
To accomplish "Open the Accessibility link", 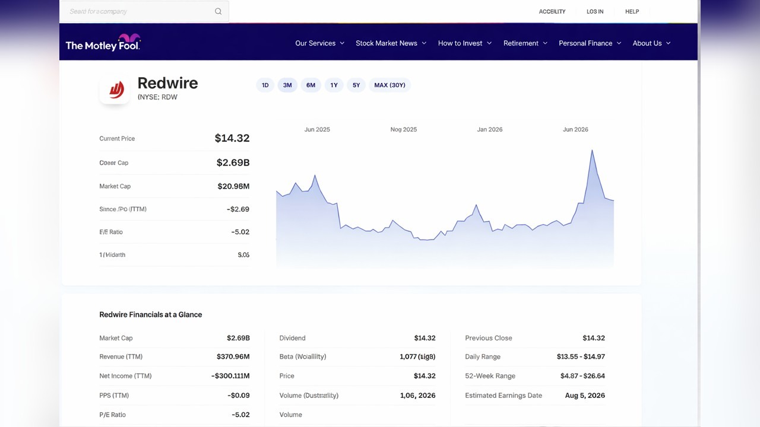I will coord(552,12).
